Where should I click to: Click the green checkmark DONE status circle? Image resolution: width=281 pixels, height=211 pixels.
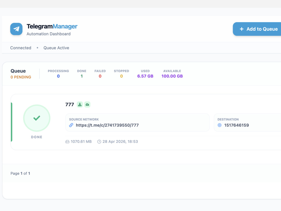(x=37, y=118)
